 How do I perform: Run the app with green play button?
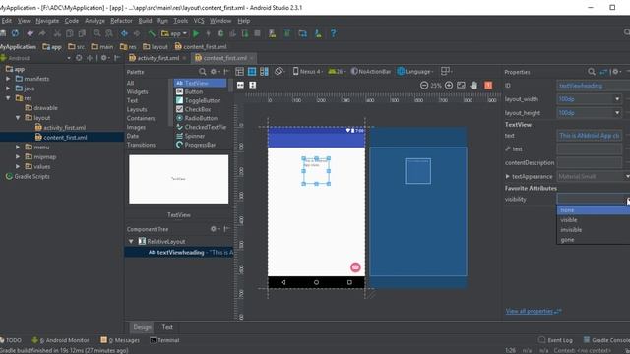coord(196,33)
